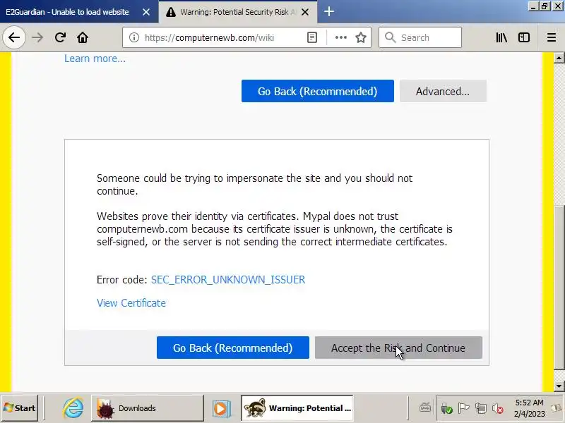
Task: Click the scrollbar down arrow
Action: pos(559,386)
